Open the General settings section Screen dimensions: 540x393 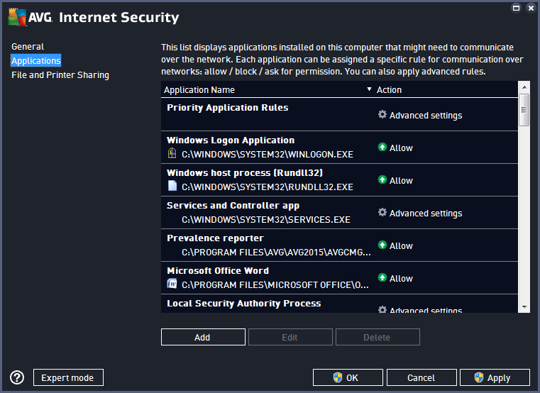coord(28,47)
